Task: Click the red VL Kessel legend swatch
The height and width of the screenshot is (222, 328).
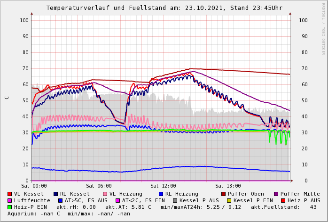Action: [x=10, y=194]
